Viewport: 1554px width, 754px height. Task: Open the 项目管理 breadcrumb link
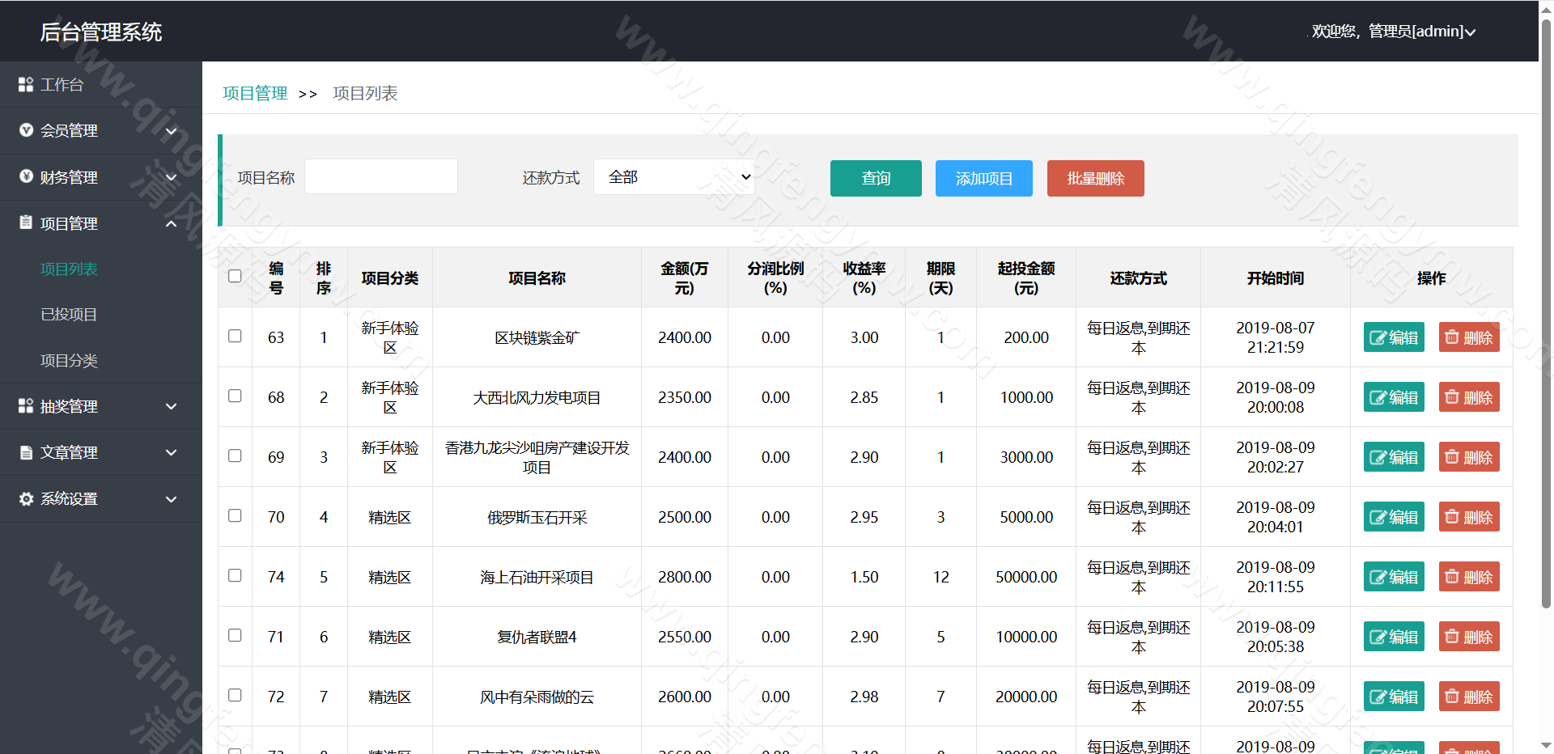[x=254, y=93]
